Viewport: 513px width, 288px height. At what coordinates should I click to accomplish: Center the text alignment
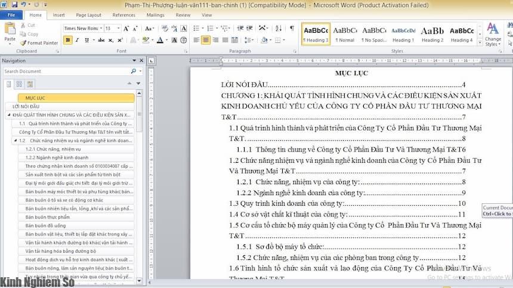[x=206, y=40]
